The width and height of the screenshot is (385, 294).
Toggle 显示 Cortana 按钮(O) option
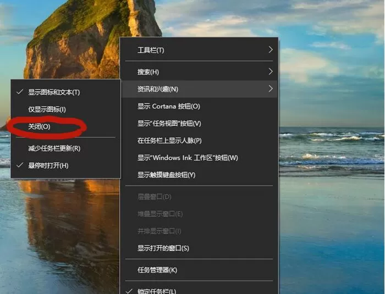pyautogui.click(x=199, y=106)
